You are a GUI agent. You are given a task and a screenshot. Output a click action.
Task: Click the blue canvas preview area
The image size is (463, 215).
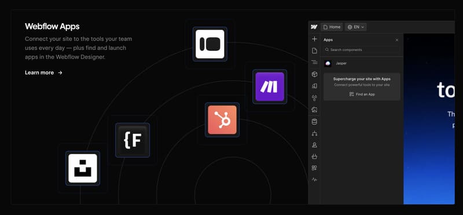(x=429, y=119)
